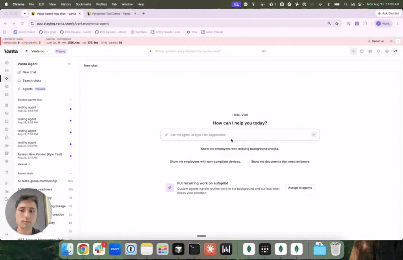Open the History menu
The width and height of the screenshot is (403, 260).
pos(66,4)
